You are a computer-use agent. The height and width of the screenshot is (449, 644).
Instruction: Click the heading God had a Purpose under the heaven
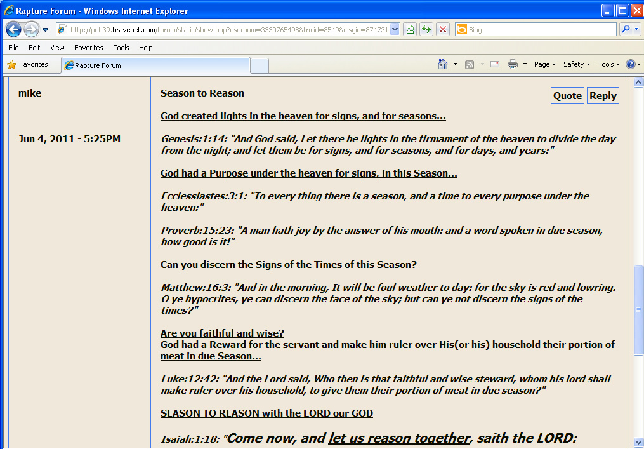click(309, 173)
